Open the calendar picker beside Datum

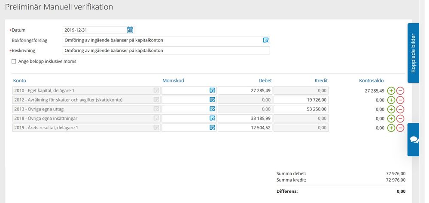130,30
